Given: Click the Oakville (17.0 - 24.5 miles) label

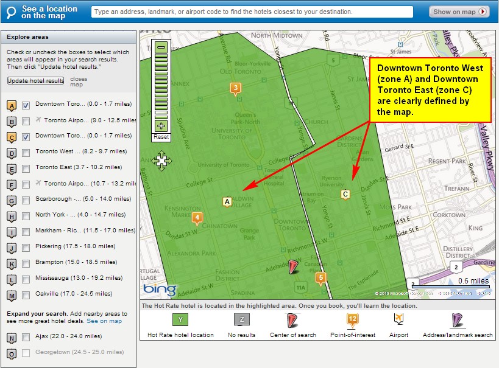Looking at the screenshot, I should tap(74, 294).
